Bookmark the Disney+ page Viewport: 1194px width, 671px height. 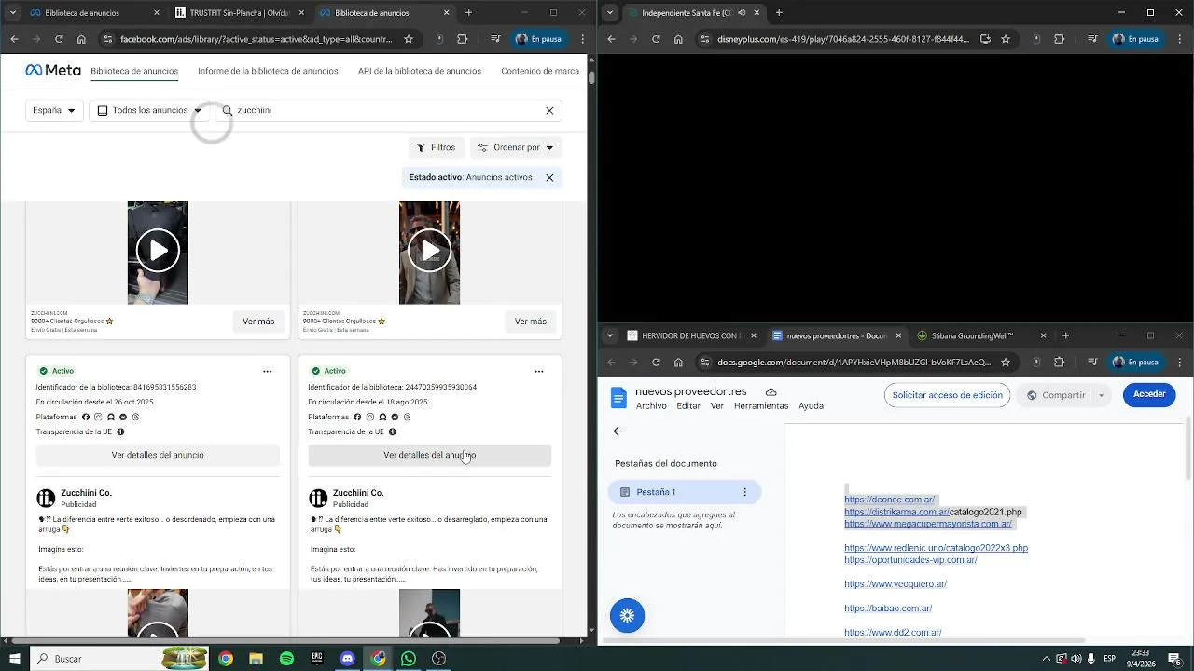pyautogui.click(x=1006, y=39)
